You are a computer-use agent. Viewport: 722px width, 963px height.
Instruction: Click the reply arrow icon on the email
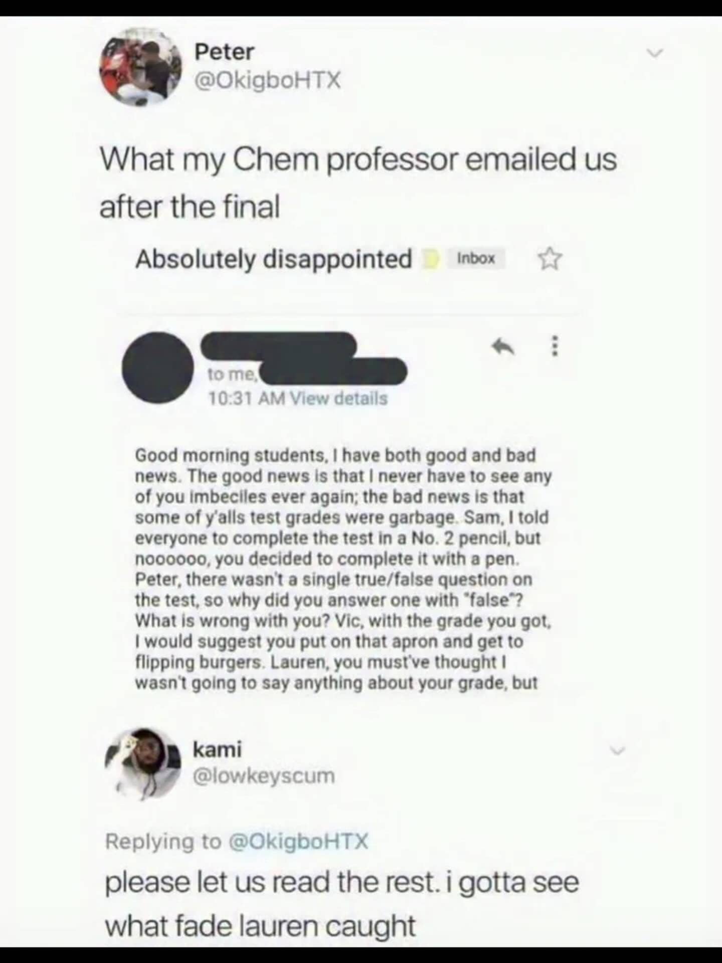pyautogui.click(x=503, y=346)
